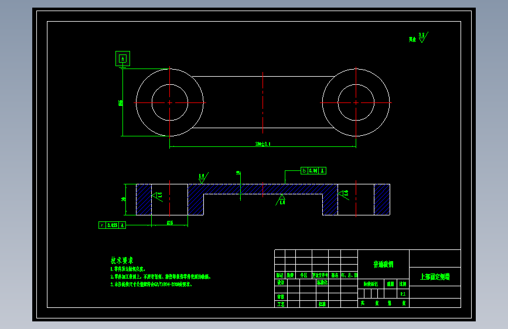This screenshot has height=329, width=508.
Task: Click the 年、月、日 date header cell
Action: click(x=349, y=275)
